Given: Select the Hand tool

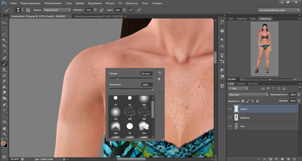Looking at the screenshot, I should coord(4,128).
